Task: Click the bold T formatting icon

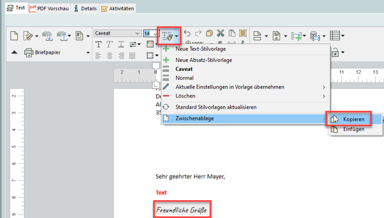Action: 98,44
